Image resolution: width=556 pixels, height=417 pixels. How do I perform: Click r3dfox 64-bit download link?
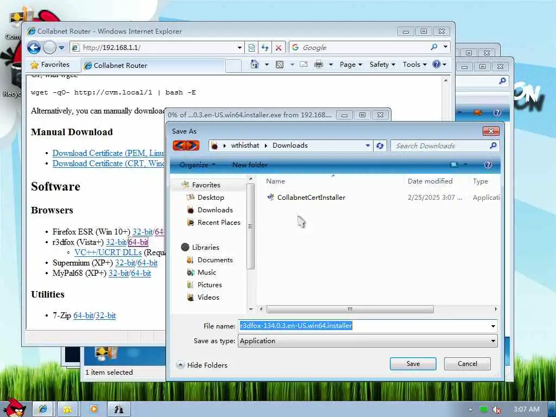click(x=138, y=242)
